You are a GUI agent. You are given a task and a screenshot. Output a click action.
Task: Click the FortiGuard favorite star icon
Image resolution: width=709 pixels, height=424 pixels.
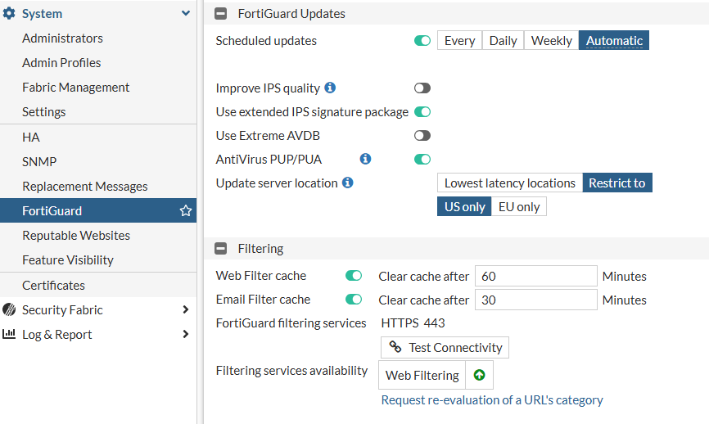tap(186, 211)
